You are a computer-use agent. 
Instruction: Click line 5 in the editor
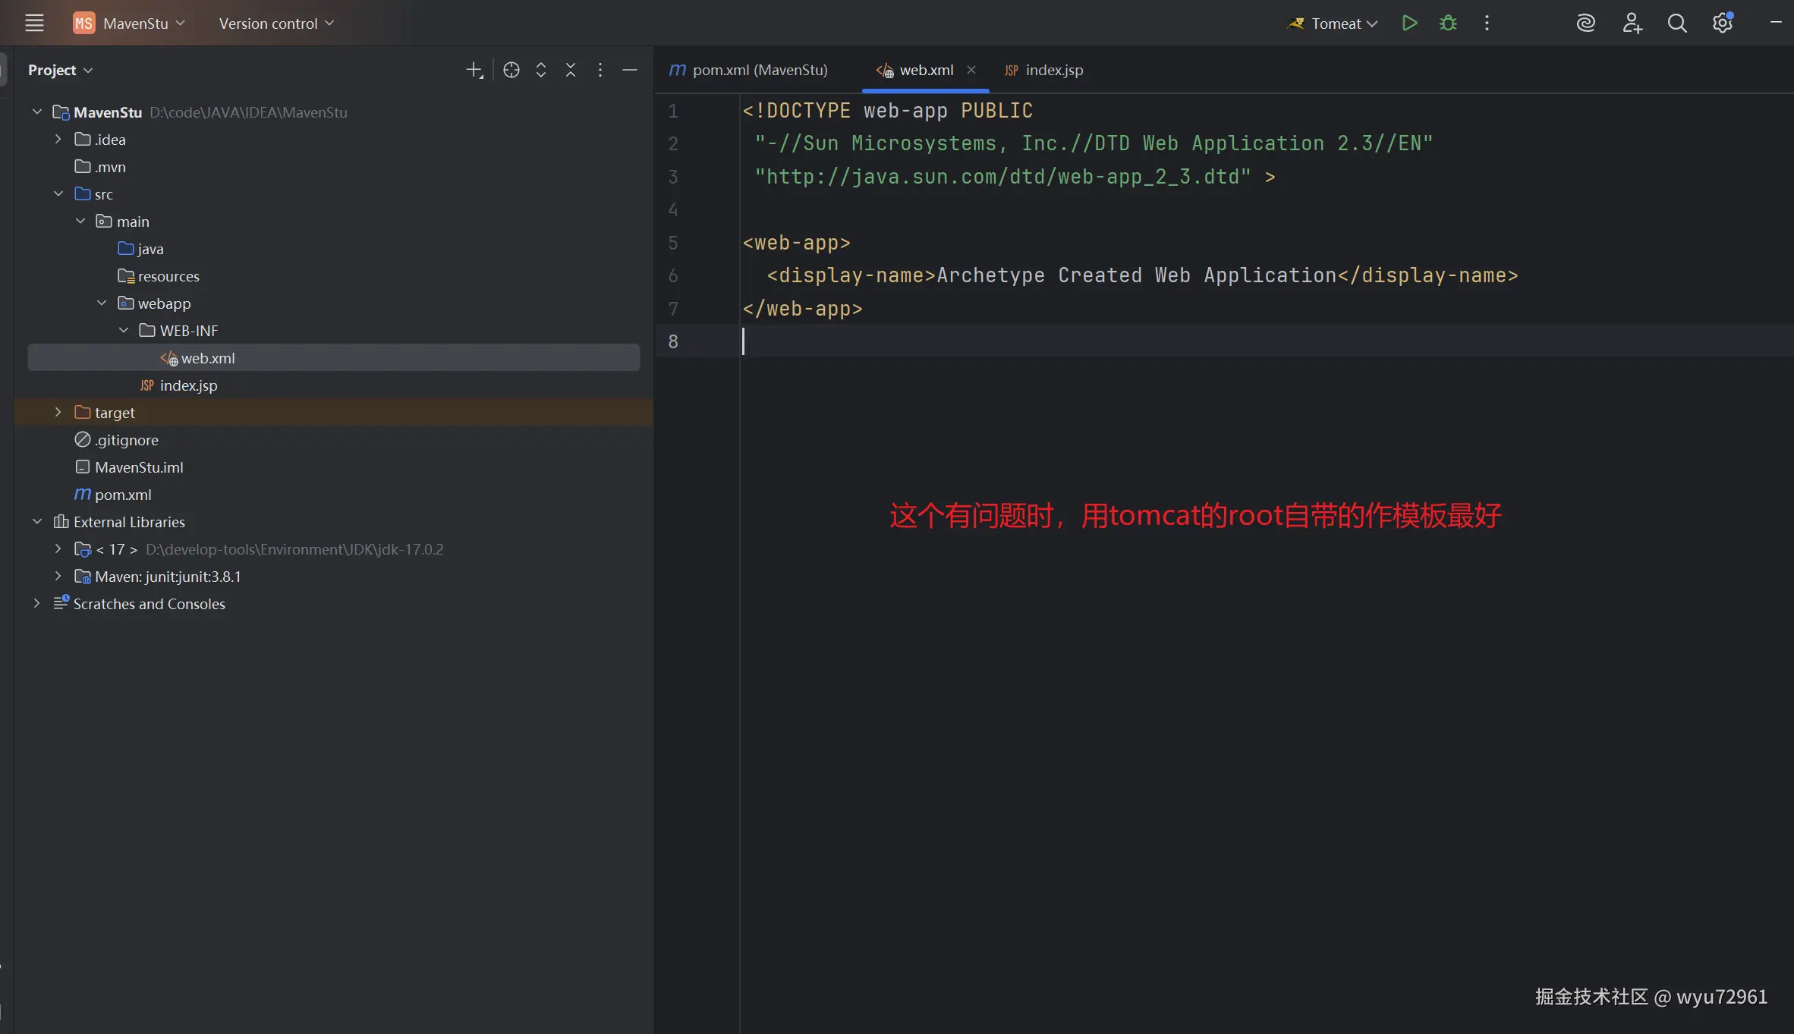(797, 243)
